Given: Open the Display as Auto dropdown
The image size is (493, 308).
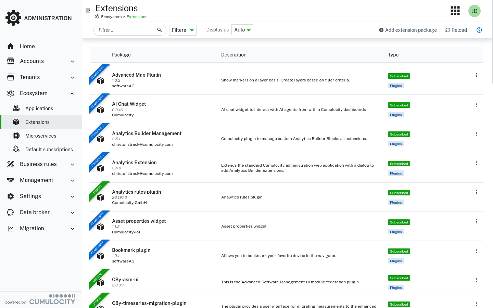Looking at the screenshot, I should pyautogui.click(x=242, y=30).
